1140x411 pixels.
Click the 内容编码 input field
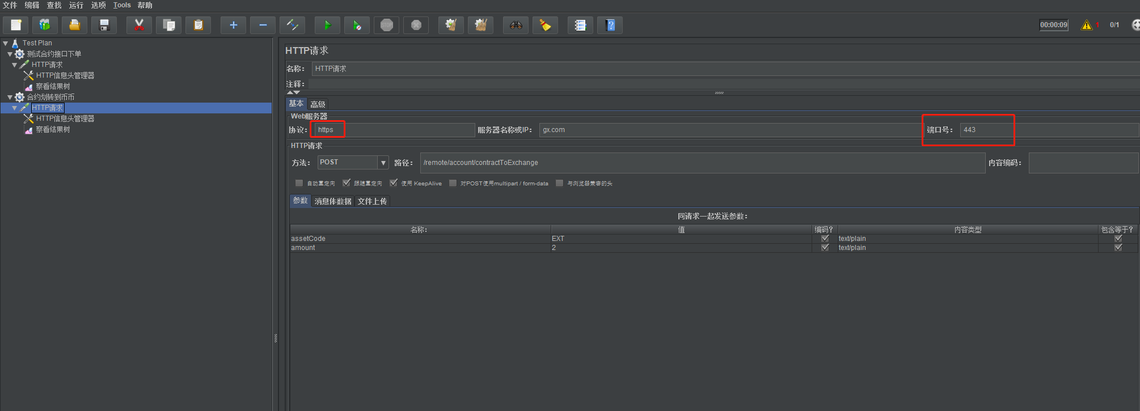click(1084, 163)
